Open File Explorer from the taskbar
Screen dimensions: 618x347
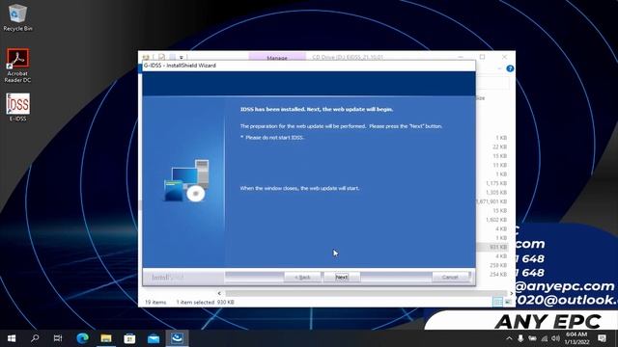point(106,338)
